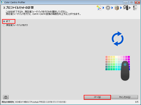Click the キャンセル(C) button

click(125, 97)
